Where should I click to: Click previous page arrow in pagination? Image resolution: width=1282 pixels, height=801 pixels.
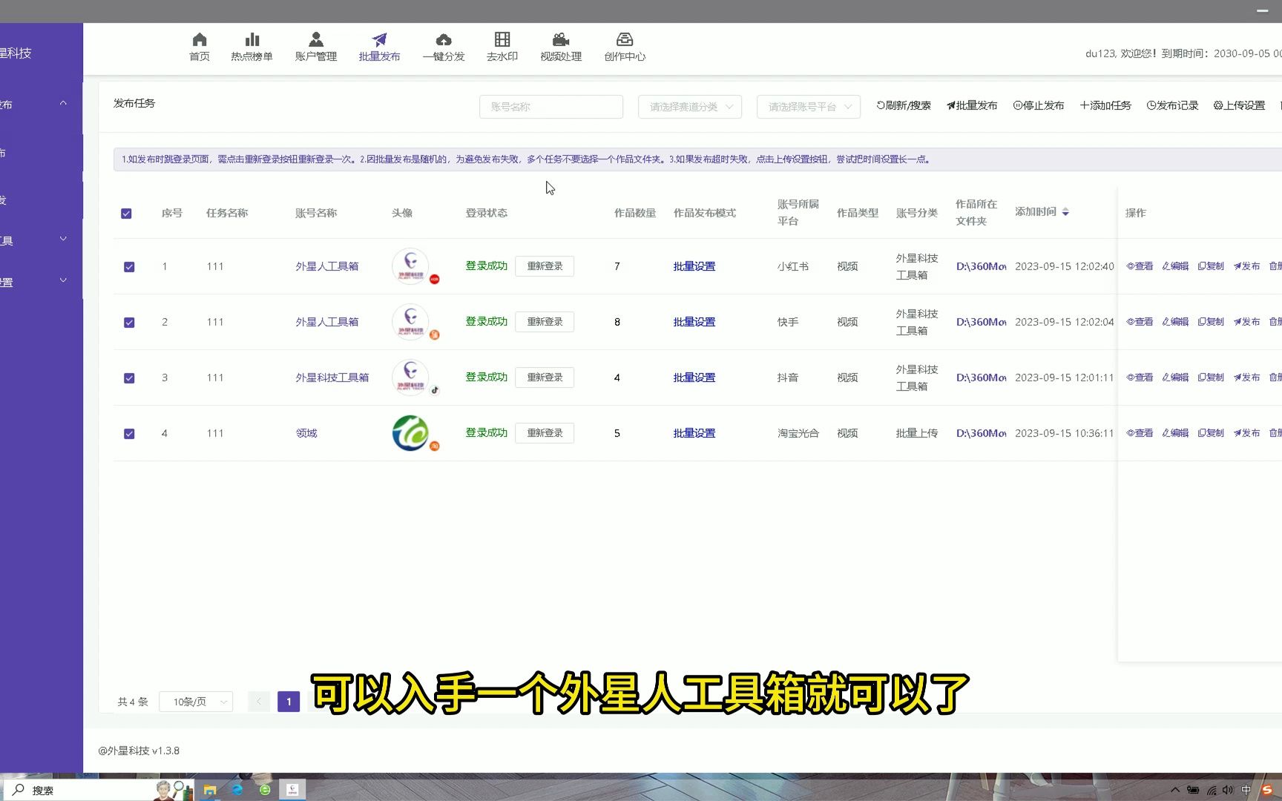259,702
